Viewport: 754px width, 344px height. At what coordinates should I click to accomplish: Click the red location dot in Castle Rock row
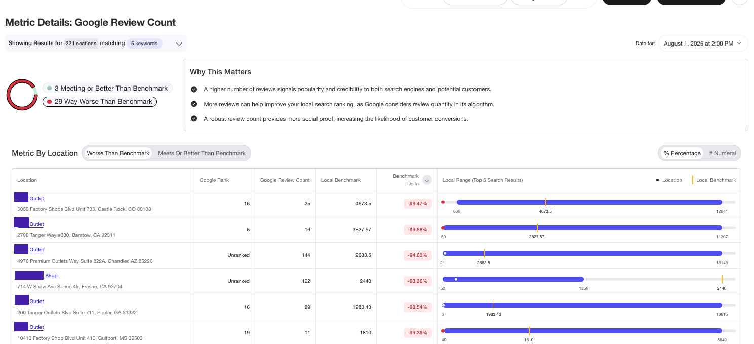coord(443,202)
